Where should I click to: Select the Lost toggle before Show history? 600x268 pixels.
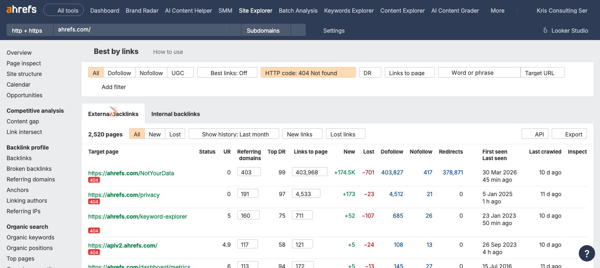click(175, 134)
